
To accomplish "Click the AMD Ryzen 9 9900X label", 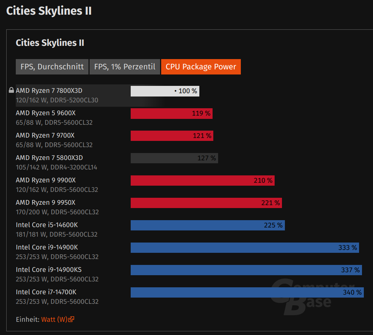I will tap(46, 180).
